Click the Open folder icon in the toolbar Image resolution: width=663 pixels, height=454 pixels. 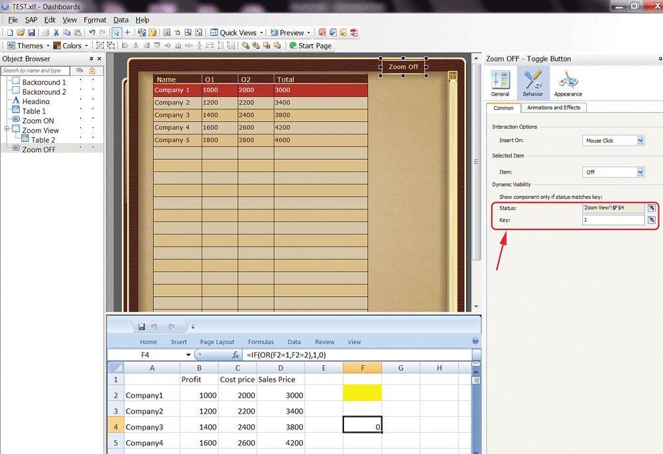pos(21,32)
